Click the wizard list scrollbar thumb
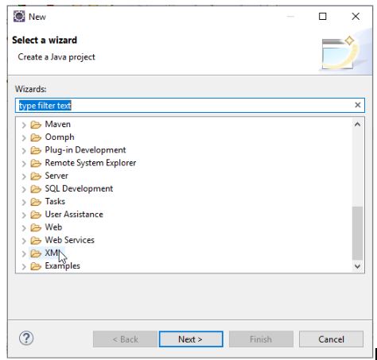The image size is (377, 360). pyautogui.click(x=357, y=233)
